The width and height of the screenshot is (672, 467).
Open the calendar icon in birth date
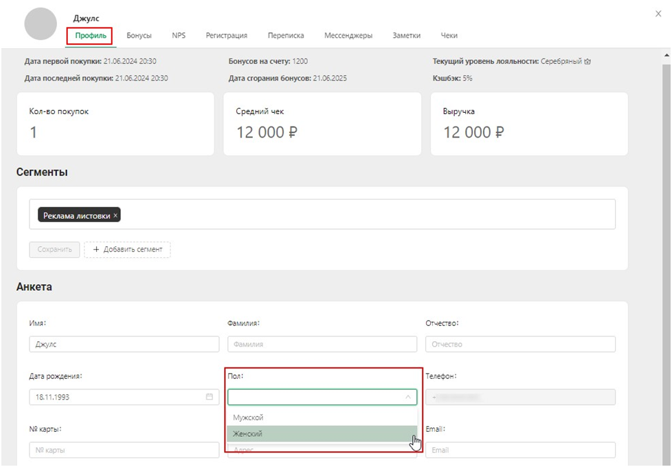pos(209,397)
